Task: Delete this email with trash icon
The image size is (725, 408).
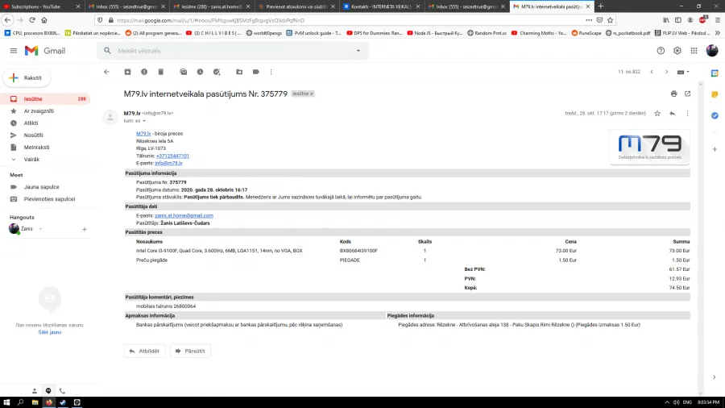Action: pyautogui.click(x=161, y=72)
